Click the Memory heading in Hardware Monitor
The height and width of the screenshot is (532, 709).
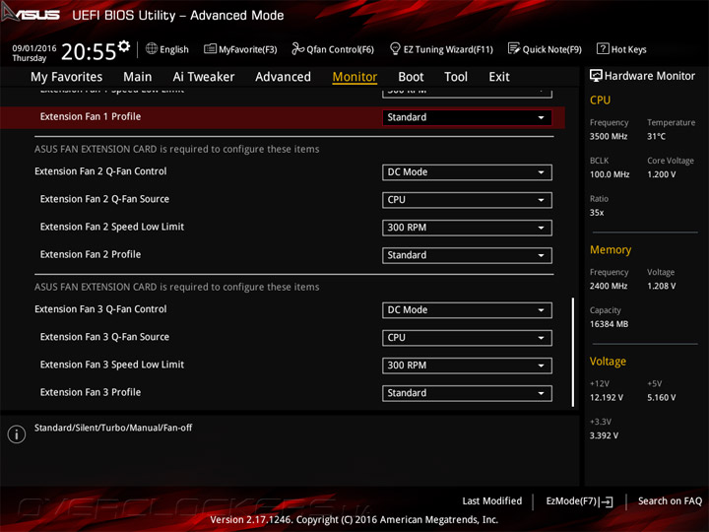(611, 249)
